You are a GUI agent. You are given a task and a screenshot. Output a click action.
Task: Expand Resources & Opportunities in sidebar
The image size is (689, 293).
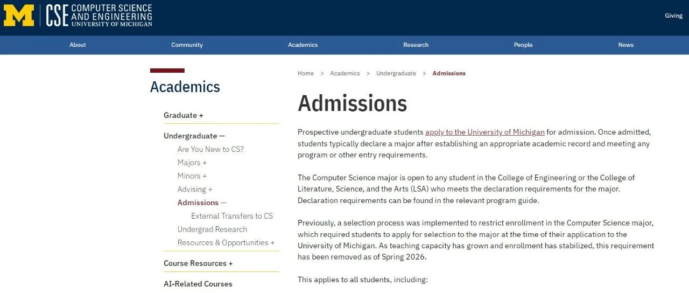pyautogui.click(x=272, y=243)
